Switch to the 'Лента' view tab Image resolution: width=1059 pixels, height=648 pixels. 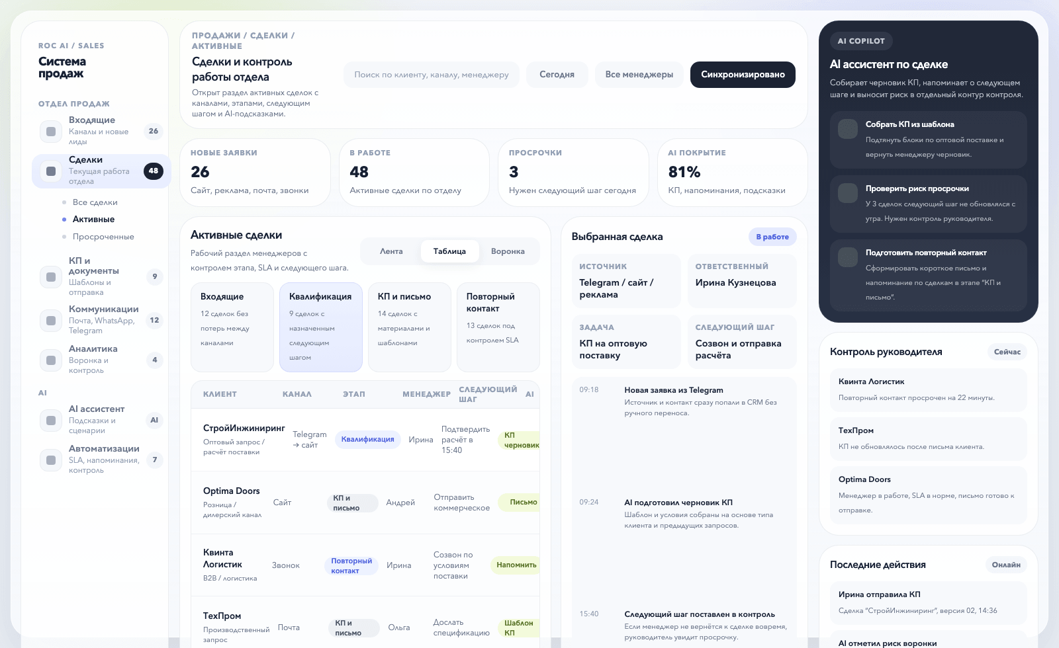(391, 251)
